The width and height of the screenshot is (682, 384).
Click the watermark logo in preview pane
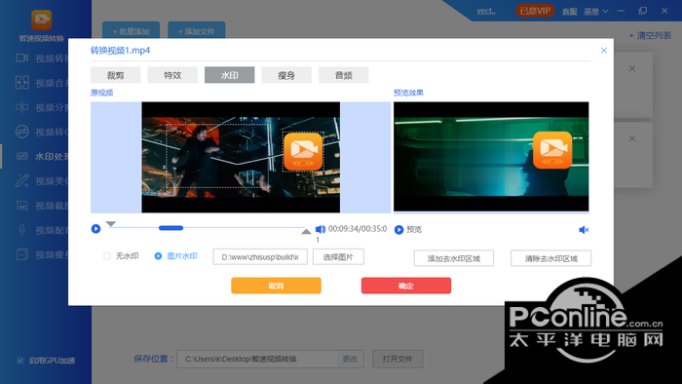coord(552,150)
